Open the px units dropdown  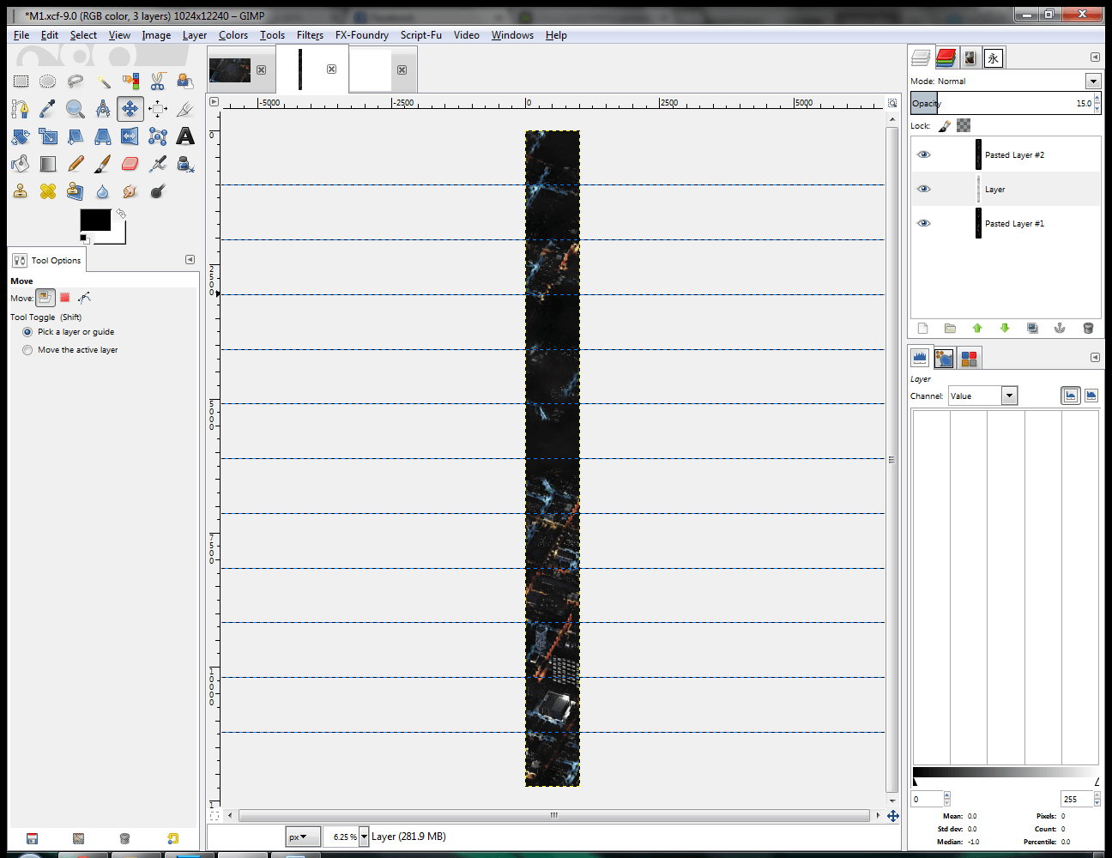303,837
